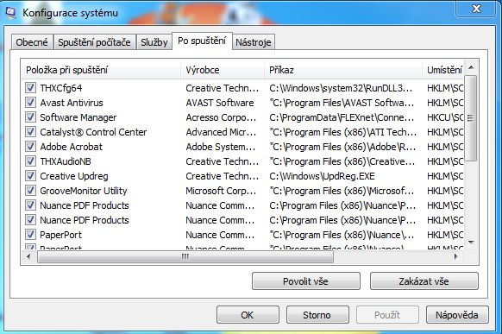Click the Adobe System... manufacturer cell
The image size is (502, 334).
221,147
